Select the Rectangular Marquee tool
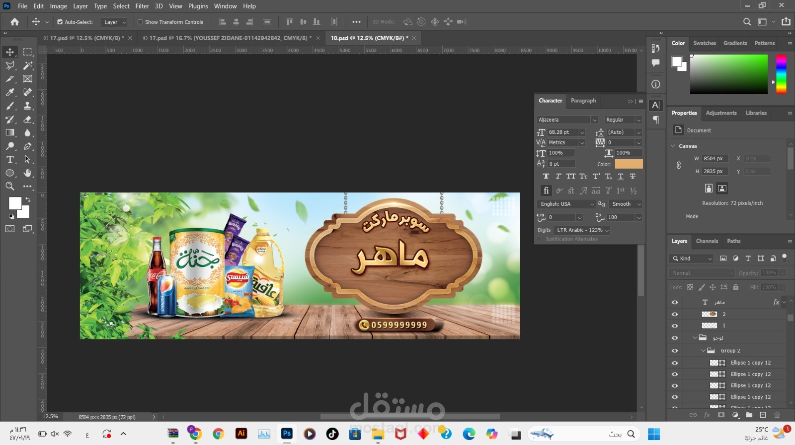The height and width of the screenshot is (445, 795). point(27,52)
